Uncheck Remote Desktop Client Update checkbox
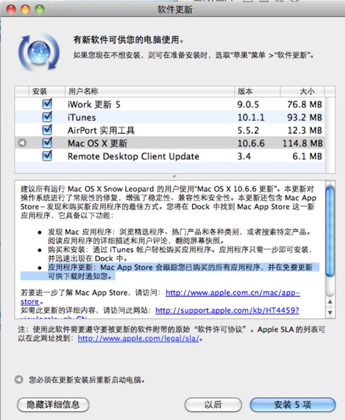 [47, 155]
